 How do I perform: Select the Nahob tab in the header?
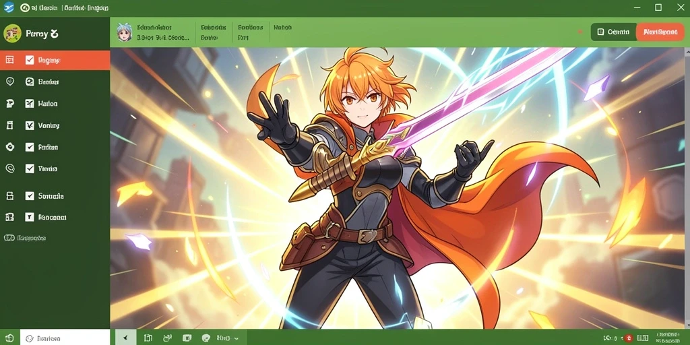pos(282,27)
